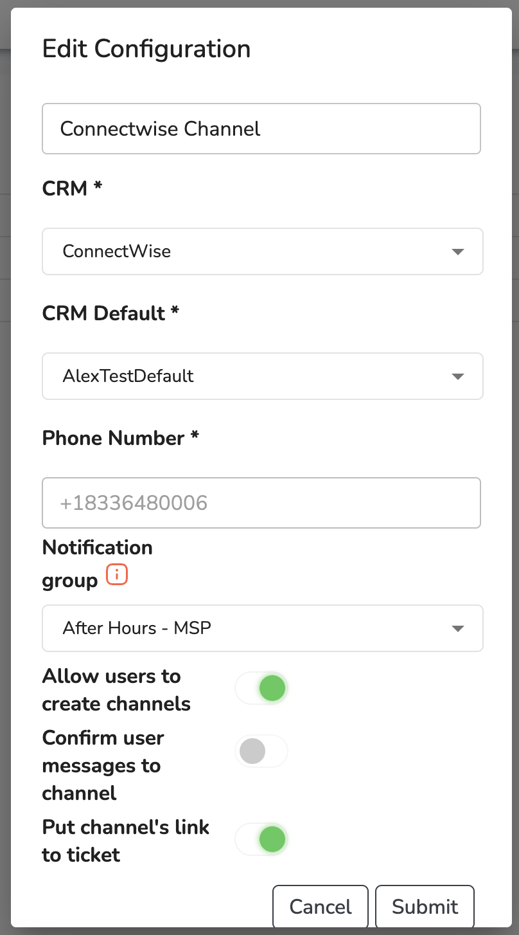Click the "Put channel's link to ticket" label text
Image resolution: width=519 pixels, height=935 pixels.
126,840
